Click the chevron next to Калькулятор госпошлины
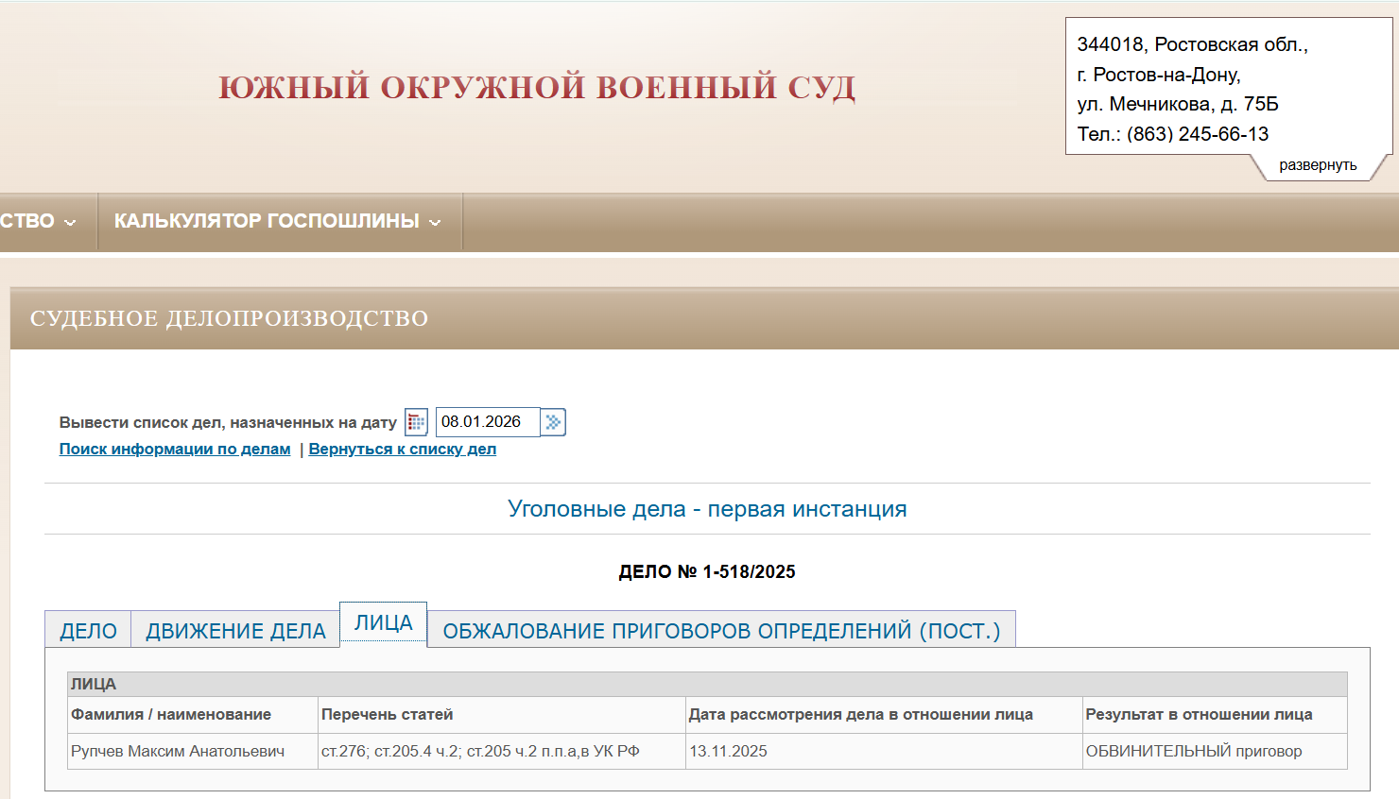Screen dimensions: 1399x799 pos(435,223)
